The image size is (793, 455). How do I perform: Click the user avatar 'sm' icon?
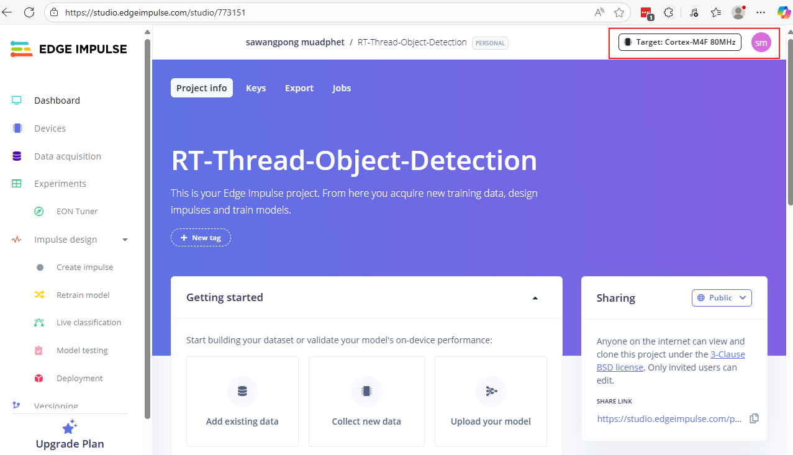(761, 42)
